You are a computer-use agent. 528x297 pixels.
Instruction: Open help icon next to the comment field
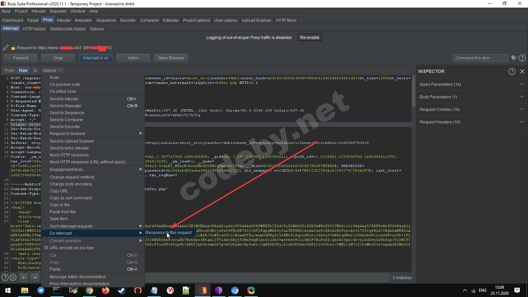(522, 58)
